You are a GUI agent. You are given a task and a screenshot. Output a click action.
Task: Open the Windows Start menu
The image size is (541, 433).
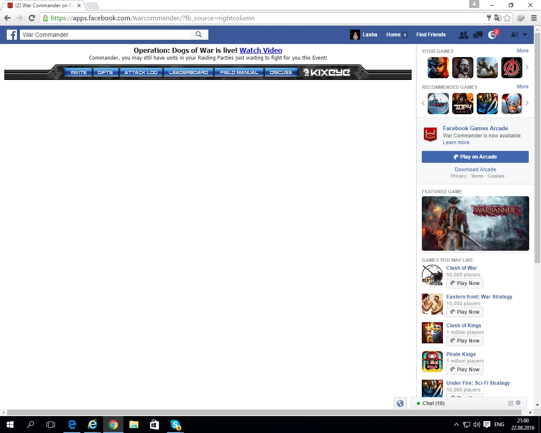(10, 425)
